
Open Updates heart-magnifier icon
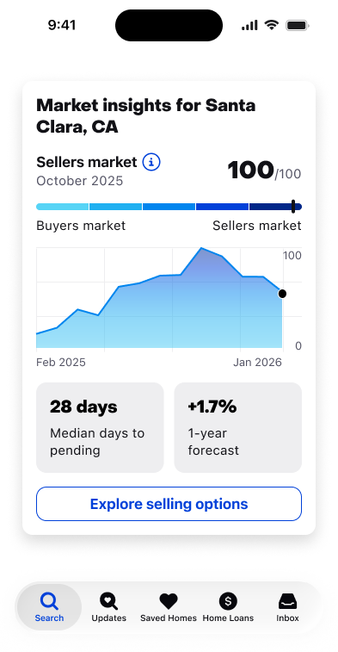tap(108, 601)
